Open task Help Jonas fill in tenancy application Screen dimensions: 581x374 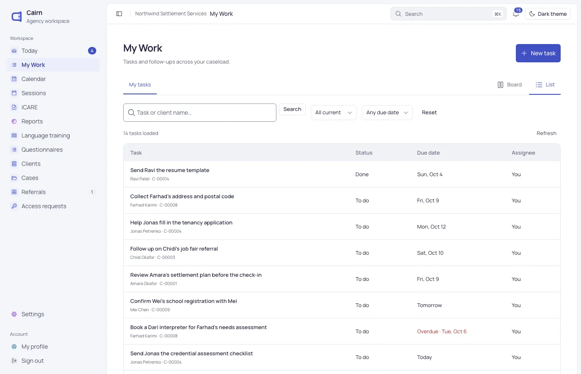(181, 223)
